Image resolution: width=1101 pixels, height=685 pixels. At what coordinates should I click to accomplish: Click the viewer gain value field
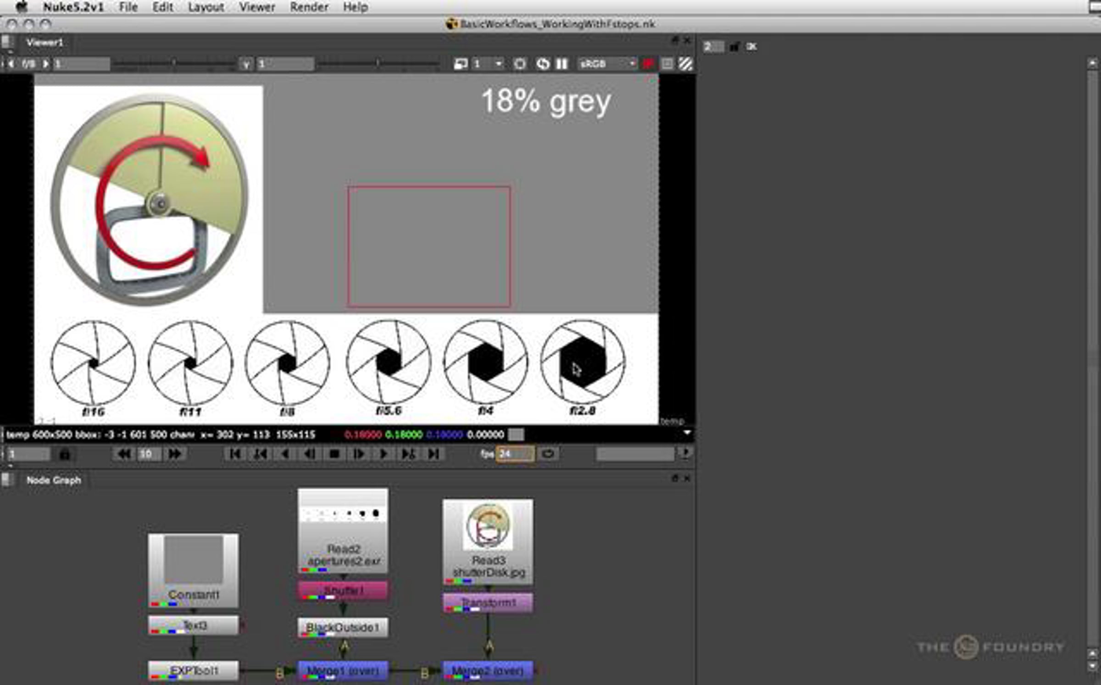pyautogui.click(x=82, y=64)
